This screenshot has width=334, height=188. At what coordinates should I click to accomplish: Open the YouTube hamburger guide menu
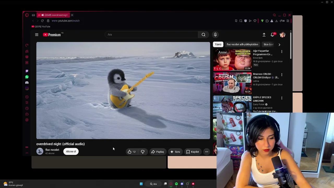coord(37,34)
